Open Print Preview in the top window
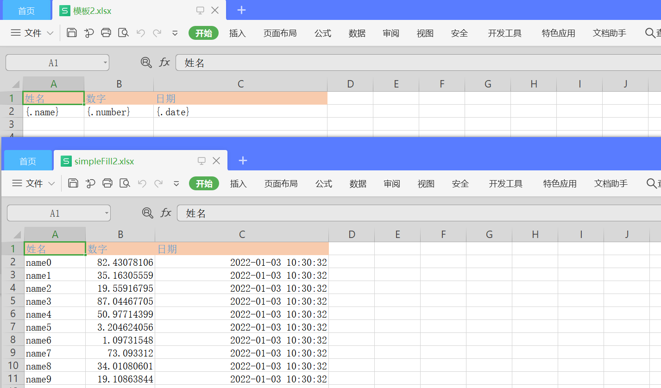Image resolution: width=661 pixels, height=388 pixels. [124, 32]
